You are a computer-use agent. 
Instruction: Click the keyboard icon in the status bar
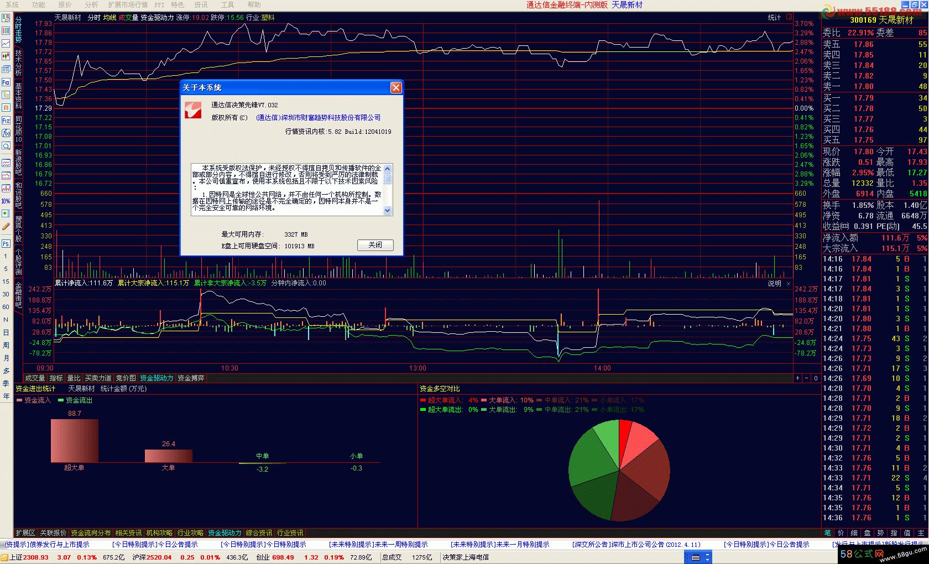[x=696, y=557]
